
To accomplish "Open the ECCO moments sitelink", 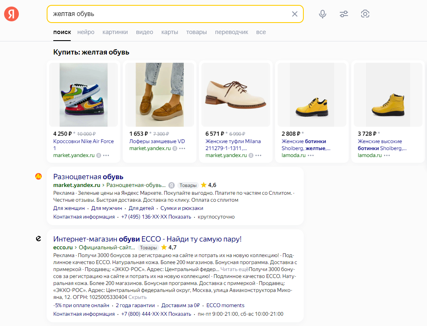I will click(225, 305).
